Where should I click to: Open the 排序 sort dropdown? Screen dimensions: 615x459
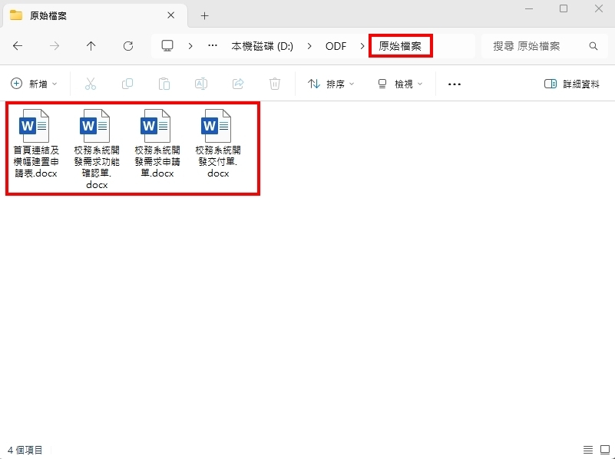[x=331, y=84]
